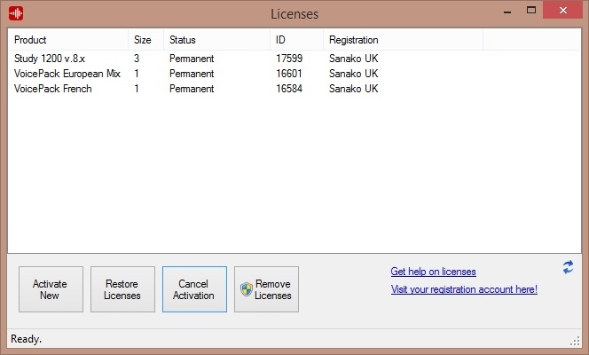
Task: Click Activate New button
Action: pos(51,289)
